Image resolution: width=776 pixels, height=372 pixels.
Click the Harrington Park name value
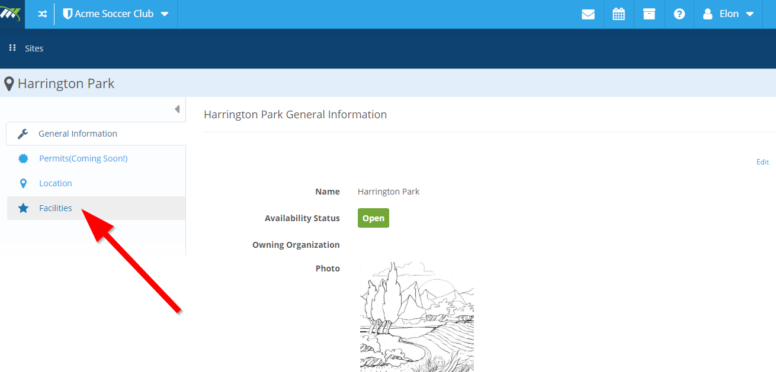coord(389,192)
